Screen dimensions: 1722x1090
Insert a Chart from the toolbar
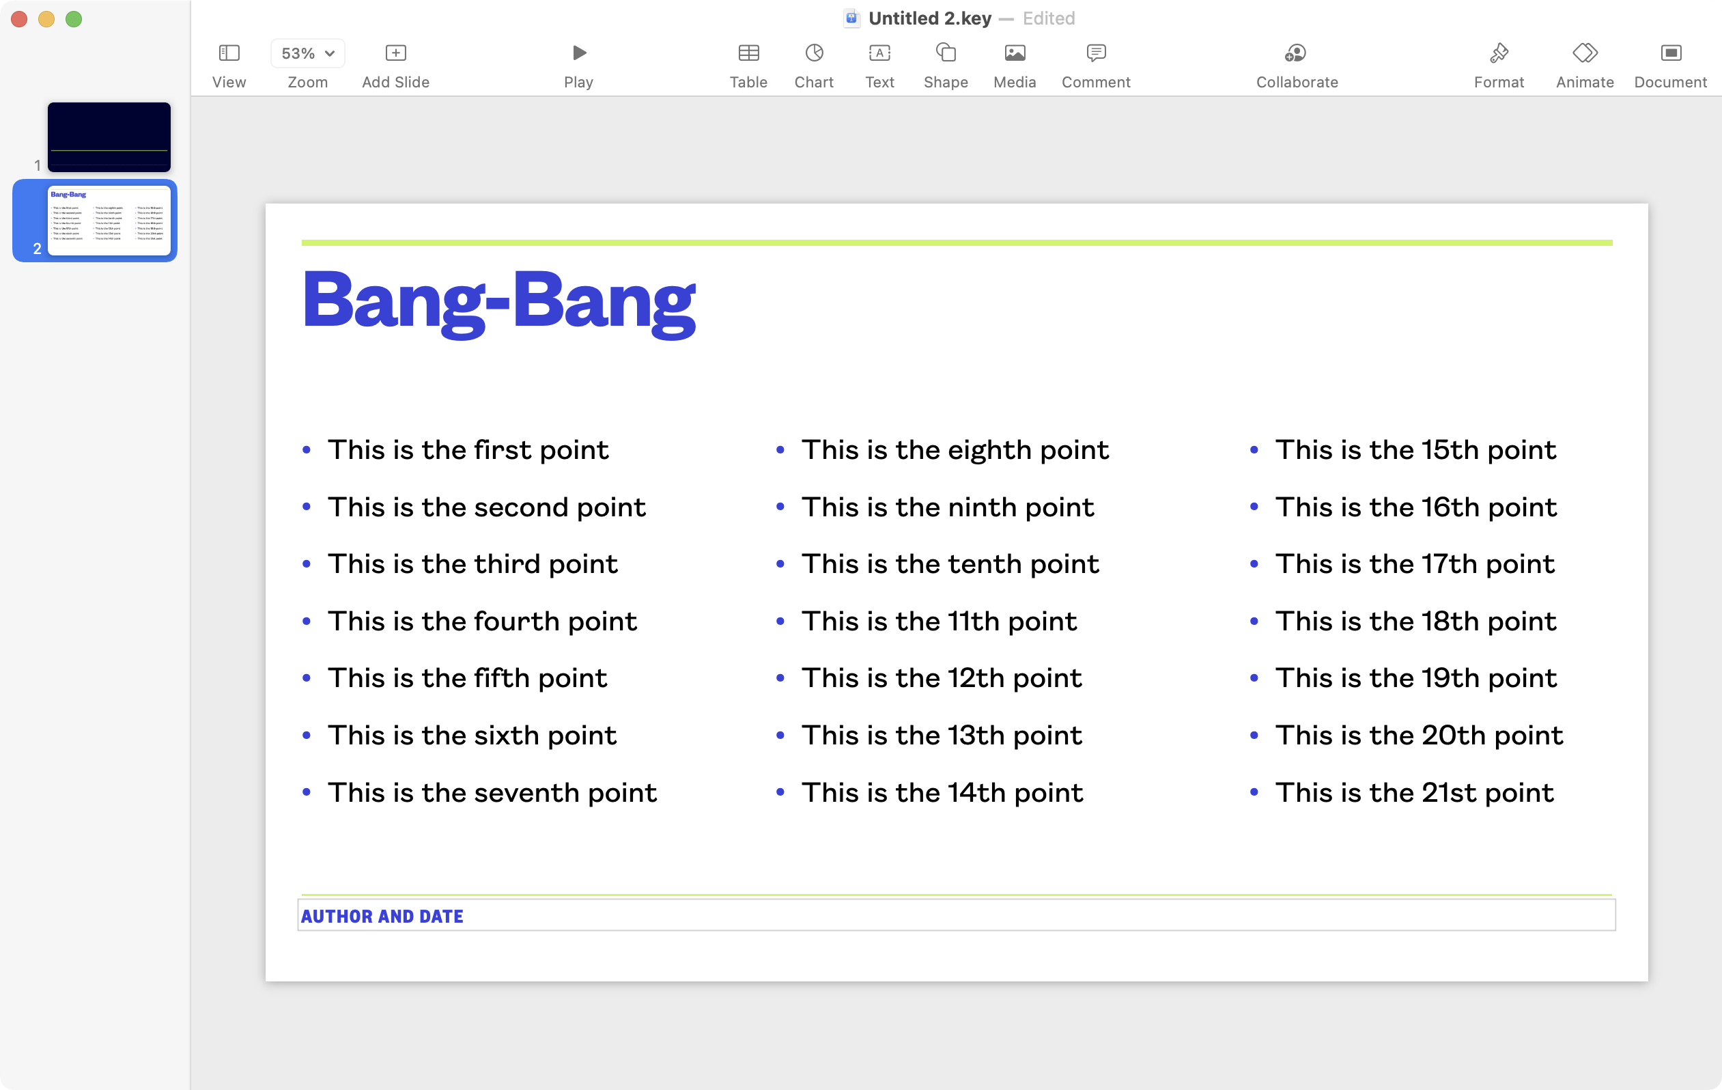814,53
